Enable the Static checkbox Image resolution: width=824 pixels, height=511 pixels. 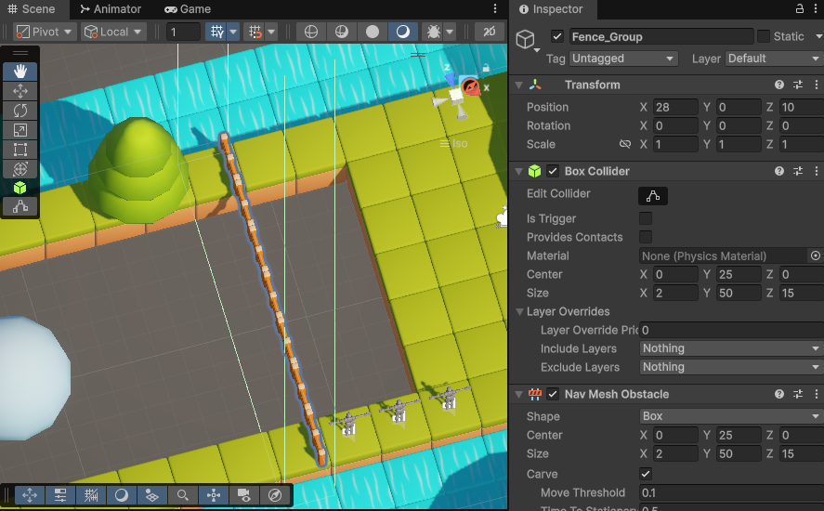(764, 36)
